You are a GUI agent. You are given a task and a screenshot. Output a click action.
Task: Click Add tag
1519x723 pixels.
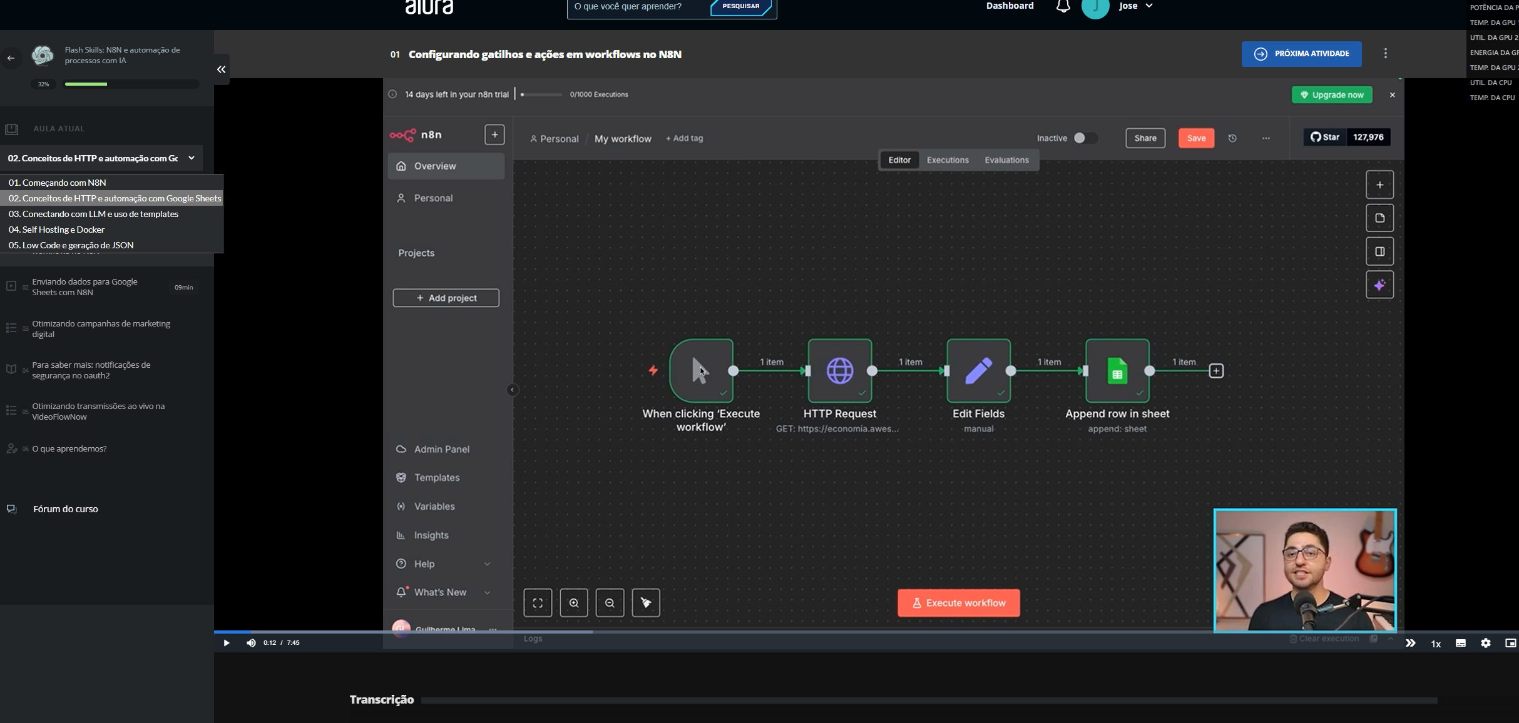(x=684, y=138)
